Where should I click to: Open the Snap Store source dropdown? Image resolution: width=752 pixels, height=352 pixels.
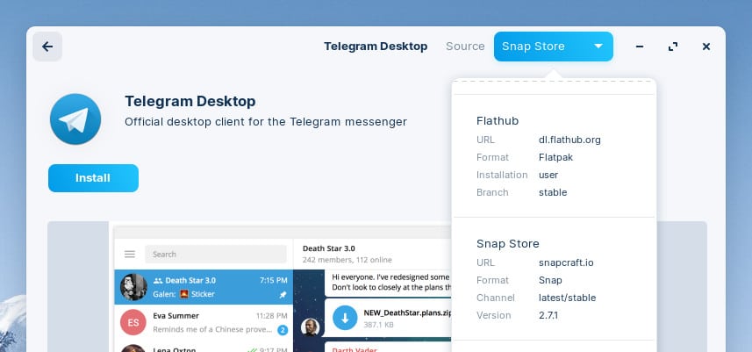[553, 47]
